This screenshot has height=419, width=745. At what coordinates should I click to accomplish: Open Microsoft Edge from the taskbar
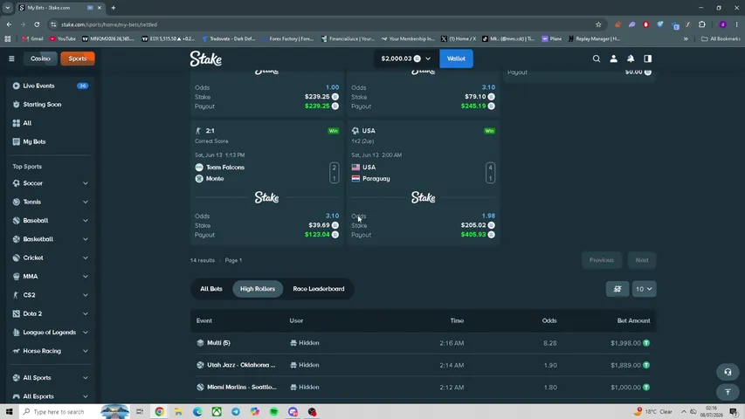tap(197, 411)
